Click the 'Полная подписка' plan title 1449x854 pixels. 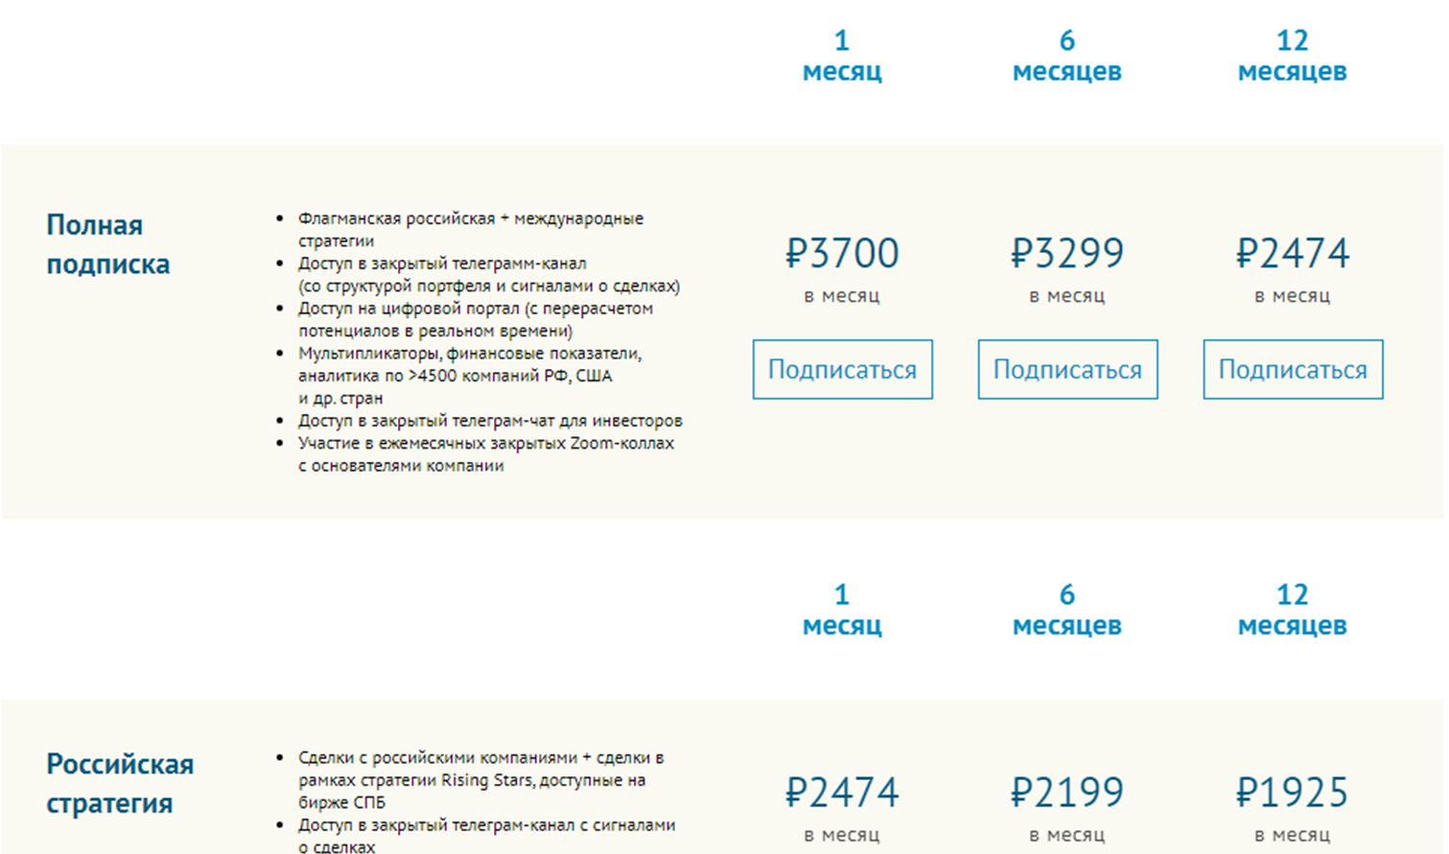pos(107,244)
